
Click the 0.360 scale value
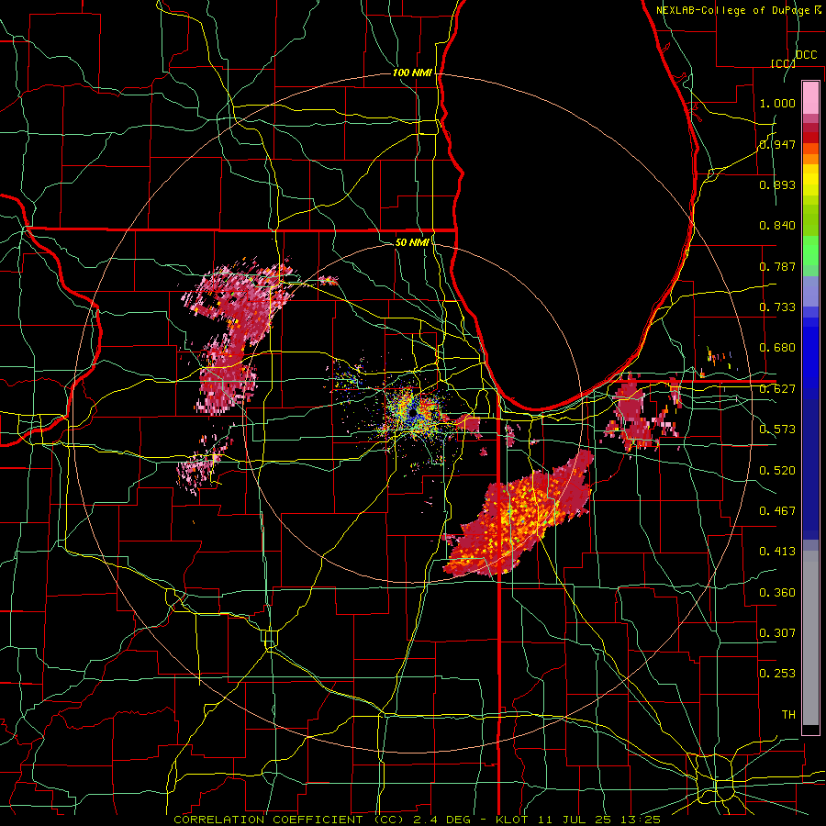click(x=777, y=593)
